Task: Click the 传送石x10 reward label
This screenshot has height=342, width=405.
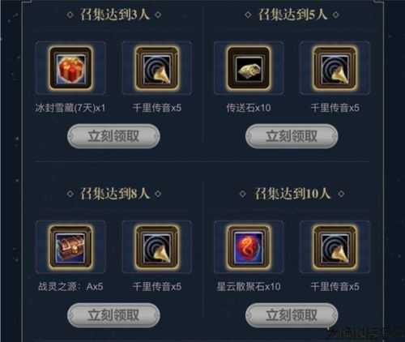Action: 249,108
